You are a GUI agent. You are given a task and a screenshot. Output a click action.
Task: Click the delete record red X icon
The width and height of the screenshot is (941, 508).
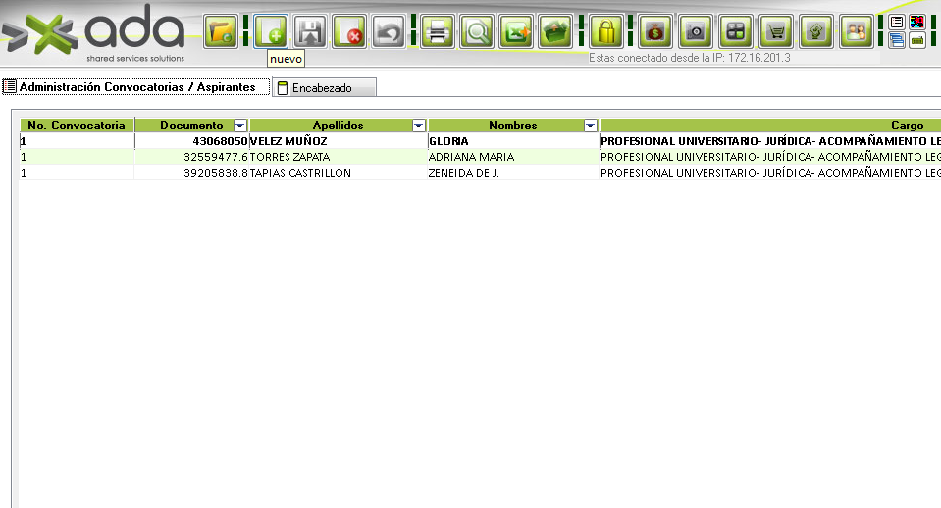[x=348, y=31]
